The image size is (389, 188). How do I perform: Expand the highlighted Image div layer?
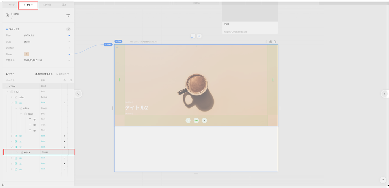17,152
